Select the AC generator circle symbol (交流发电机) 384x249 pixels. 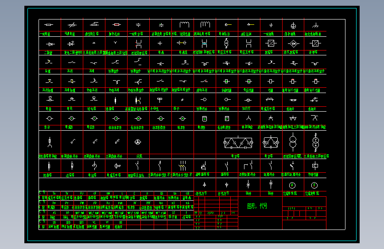[314, 185]
